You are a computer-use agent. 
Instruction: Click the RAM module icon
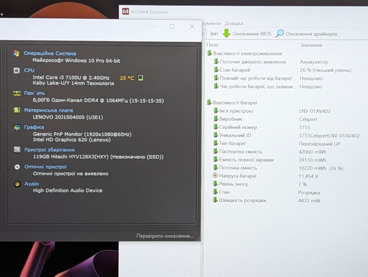point(17,93)
